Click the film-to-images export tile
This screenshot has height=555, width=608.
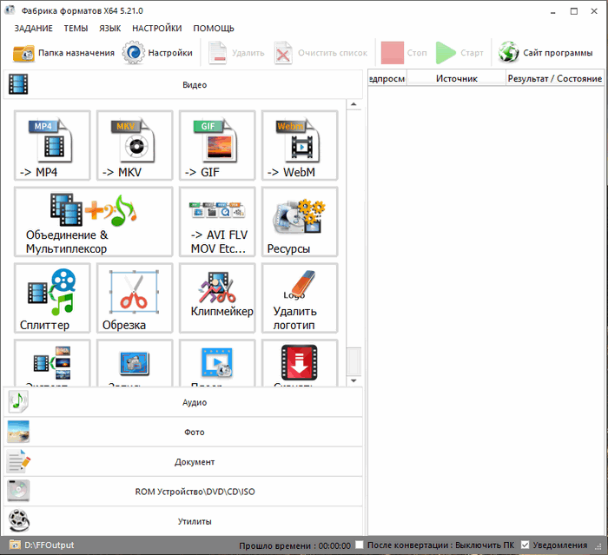coord(52,363)
